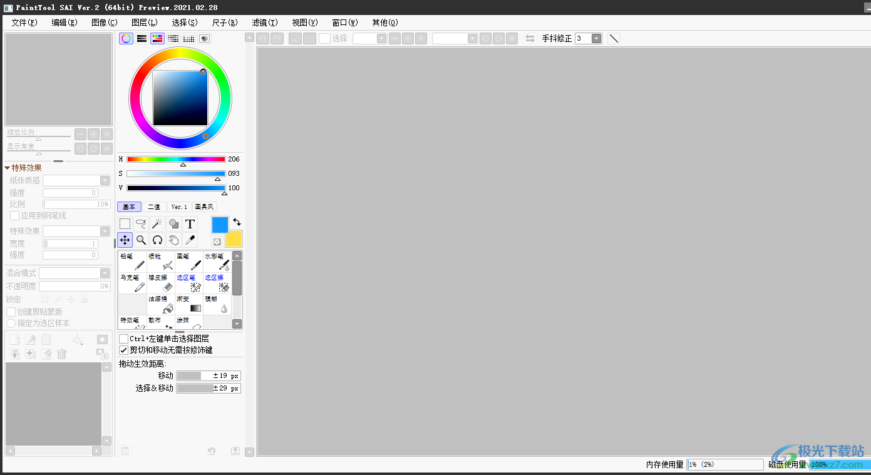Choose the 画笔 brush
This screenshot has height=475, width=871.
[x=189, y=262]
